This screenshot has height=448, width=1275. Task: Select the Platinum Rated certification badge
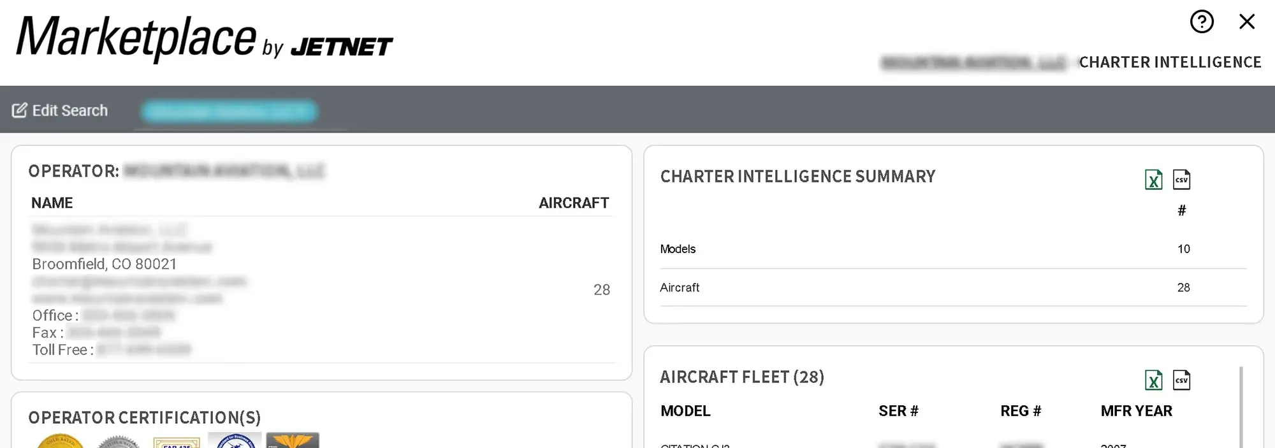(118, 440)
